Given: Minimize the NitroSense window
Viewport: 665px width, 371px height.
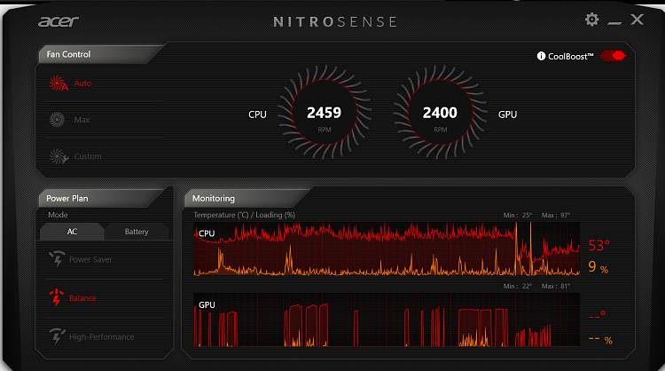Looking at the screenshot, I should [x=615, y=20].
